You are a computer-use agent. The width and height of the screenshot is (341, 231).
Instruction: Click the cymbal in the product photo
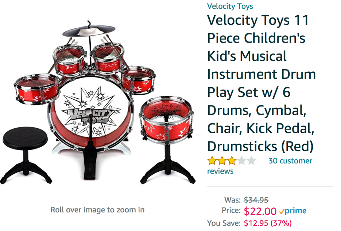tap(89, 31)
